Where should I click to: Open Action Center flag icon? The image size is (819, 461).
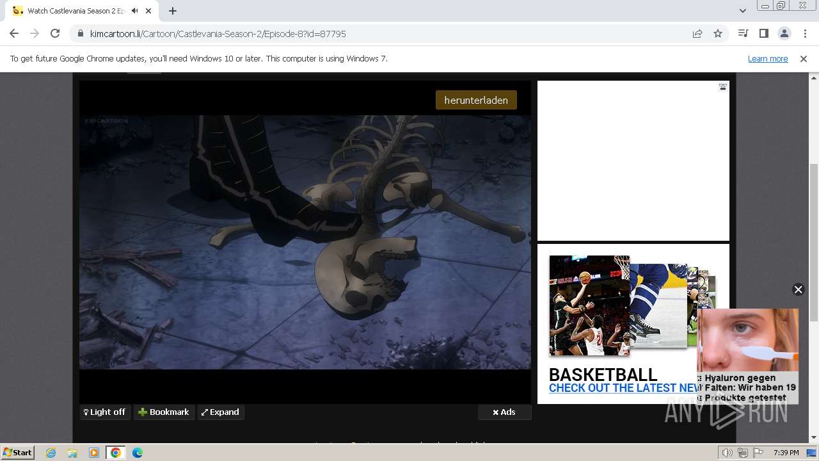(x=758, y=453)
